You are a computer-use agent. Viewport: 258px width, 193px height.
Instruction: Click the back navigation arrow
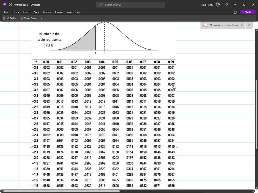pos(10,4)
